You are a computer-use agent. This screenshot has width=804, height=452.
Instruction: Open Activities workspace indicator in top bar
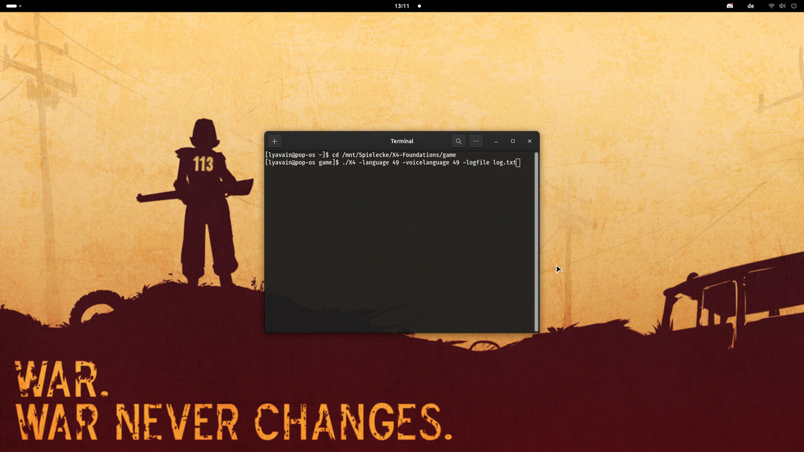pos(14,6)
